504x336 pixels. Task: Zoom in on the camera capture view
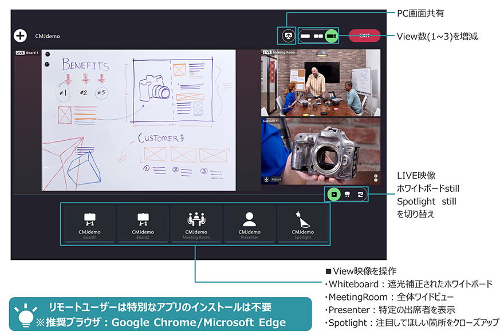[376, 176]
